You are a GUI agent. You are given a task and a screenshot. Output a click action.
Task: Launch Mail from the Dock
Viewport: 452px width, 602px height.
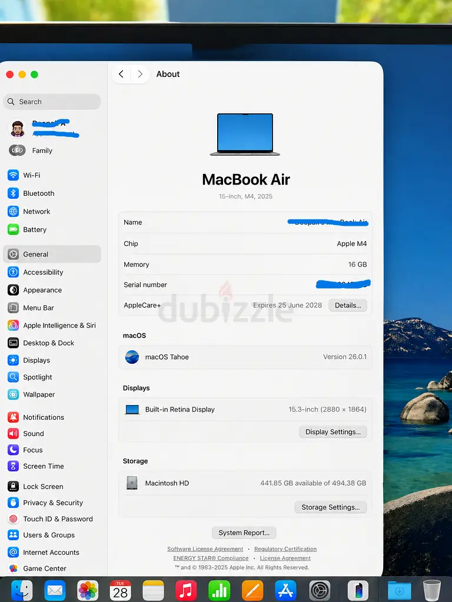click(55, 590)
